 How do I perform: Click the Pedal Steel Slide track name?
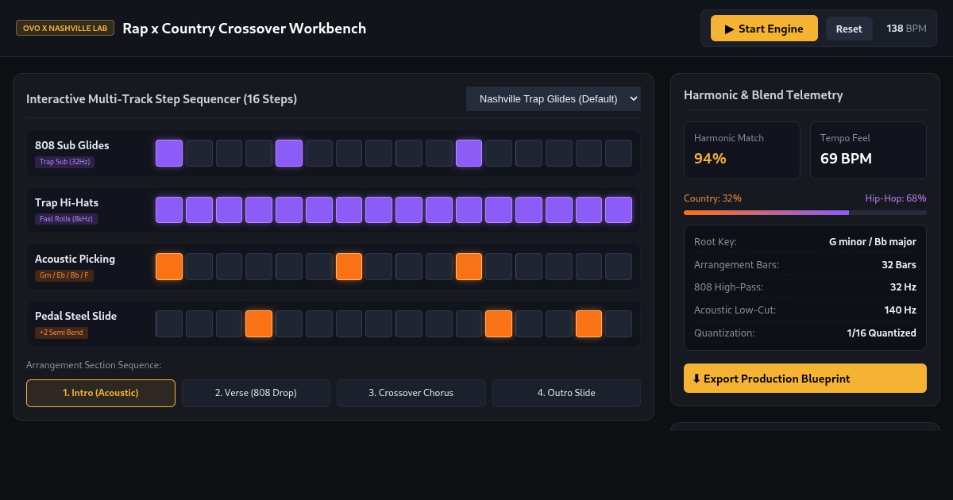(x=75, y=316)
